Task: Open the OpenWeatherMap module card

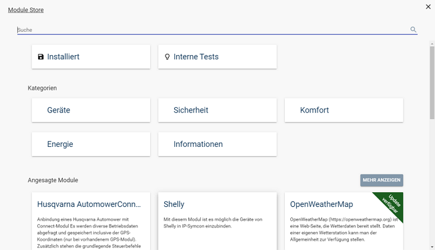Action: coord(344,221)
